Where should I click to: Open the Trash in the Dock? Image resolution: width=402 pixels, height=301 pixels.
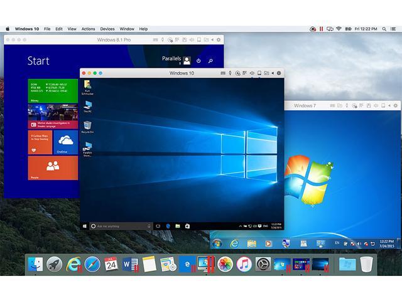(x=366, y=264)
